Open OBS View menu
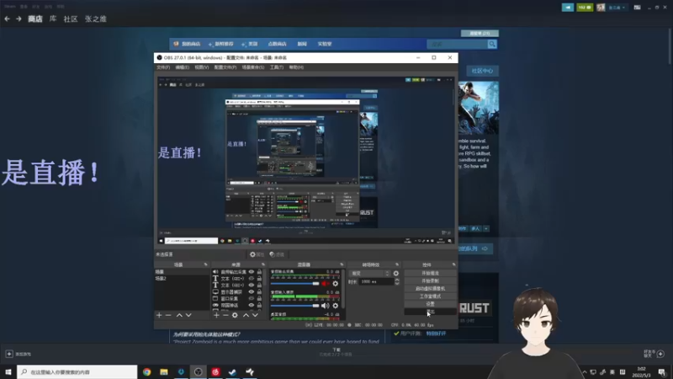673x379 pixels. pyautogui.click(x=202, y=67)
